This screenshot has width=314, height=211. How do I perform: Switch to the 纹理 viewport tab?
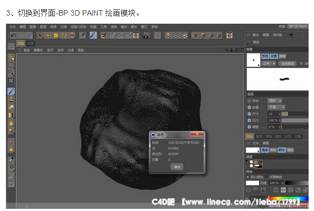pyautogui.click(x=30, y=44)
